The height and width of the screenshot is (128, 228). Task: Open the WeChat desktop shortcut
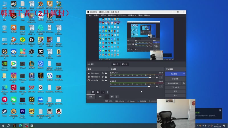(x=13, y=101)
